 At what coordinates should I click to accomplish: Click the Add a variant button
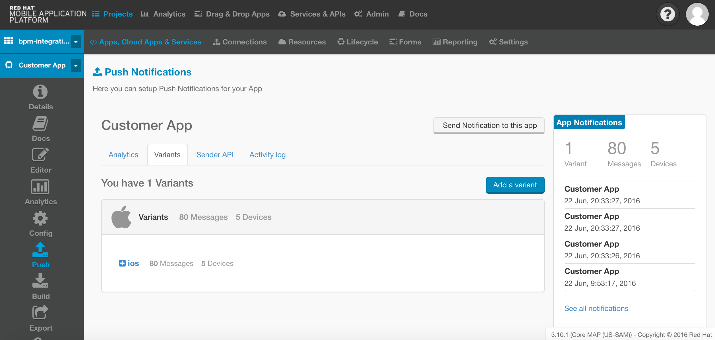[x=515, y=185]
